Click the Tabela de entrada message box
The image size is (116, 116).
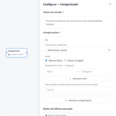[x=78, y=23]
